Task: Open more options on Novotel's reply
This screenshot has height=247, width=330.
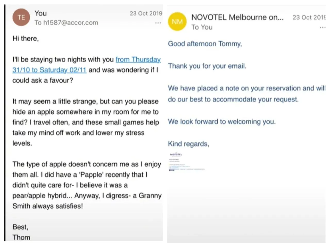Action: (x=322, y=27)
